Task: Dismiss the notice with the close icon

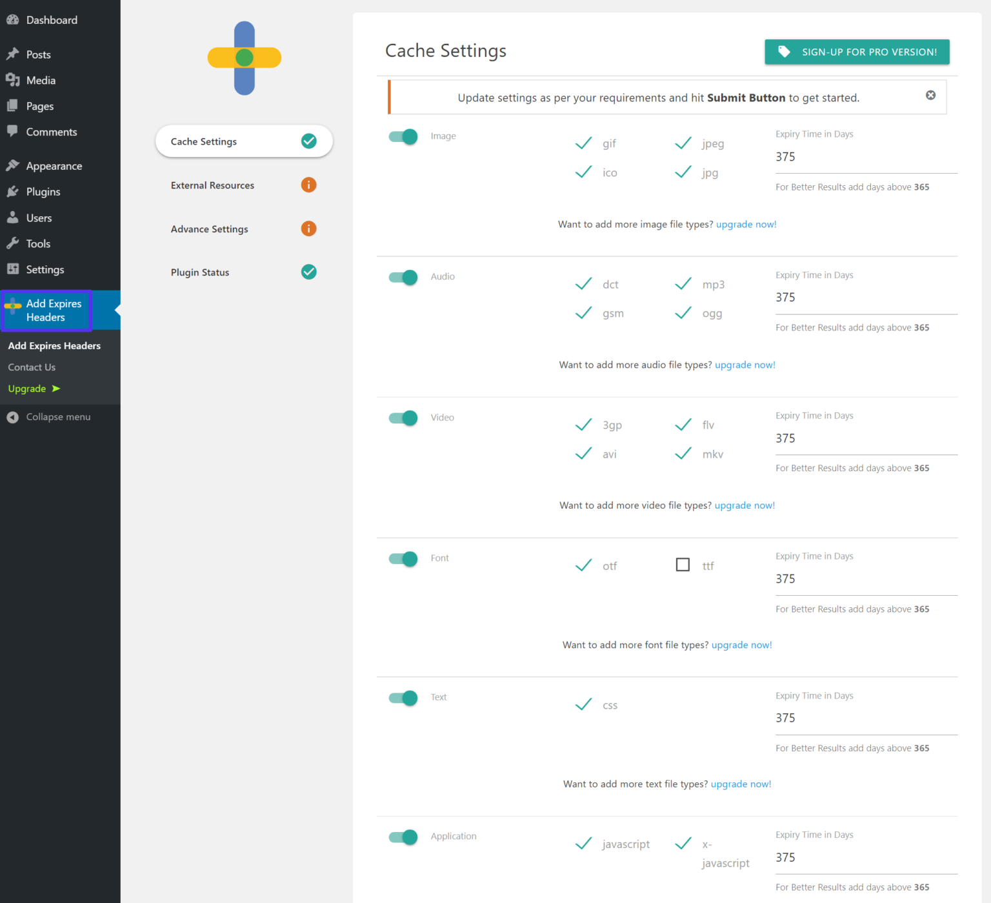Action: coord(930,96)
